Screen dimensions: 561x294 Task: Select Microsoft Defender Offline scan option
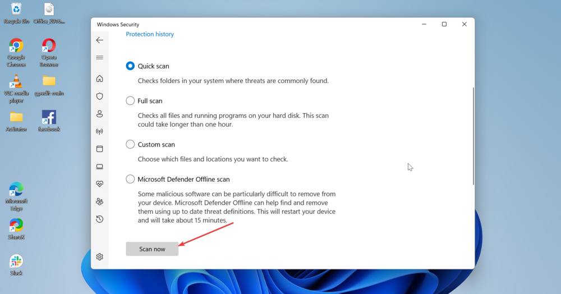click(x=130, y=179)
